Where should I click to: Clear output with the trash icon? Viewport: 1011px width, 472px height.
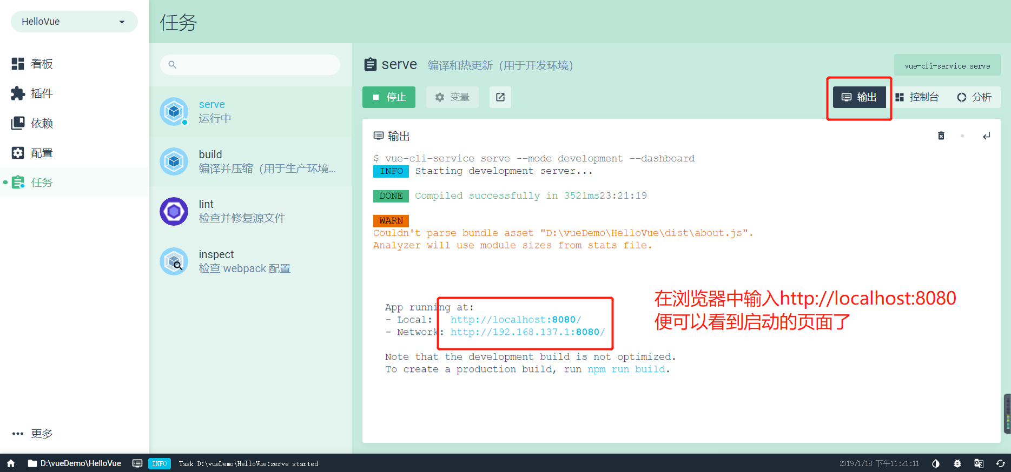(941, 136)
